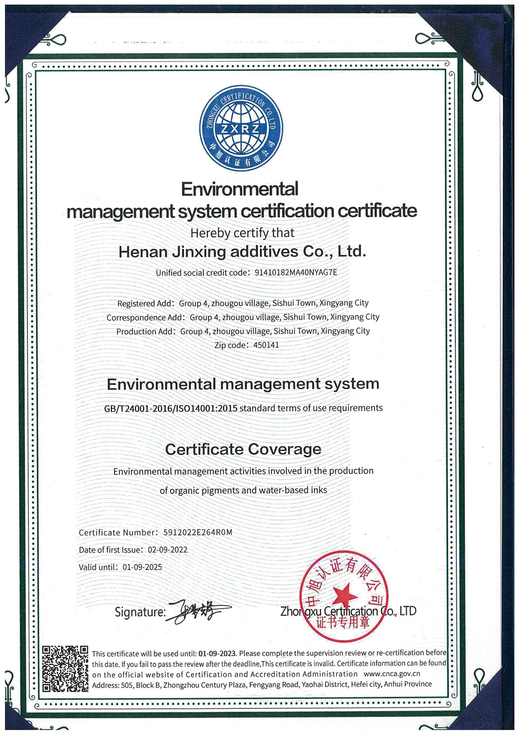
Task: Click the footer address line starting "Address: 505"
Action: 262,684
